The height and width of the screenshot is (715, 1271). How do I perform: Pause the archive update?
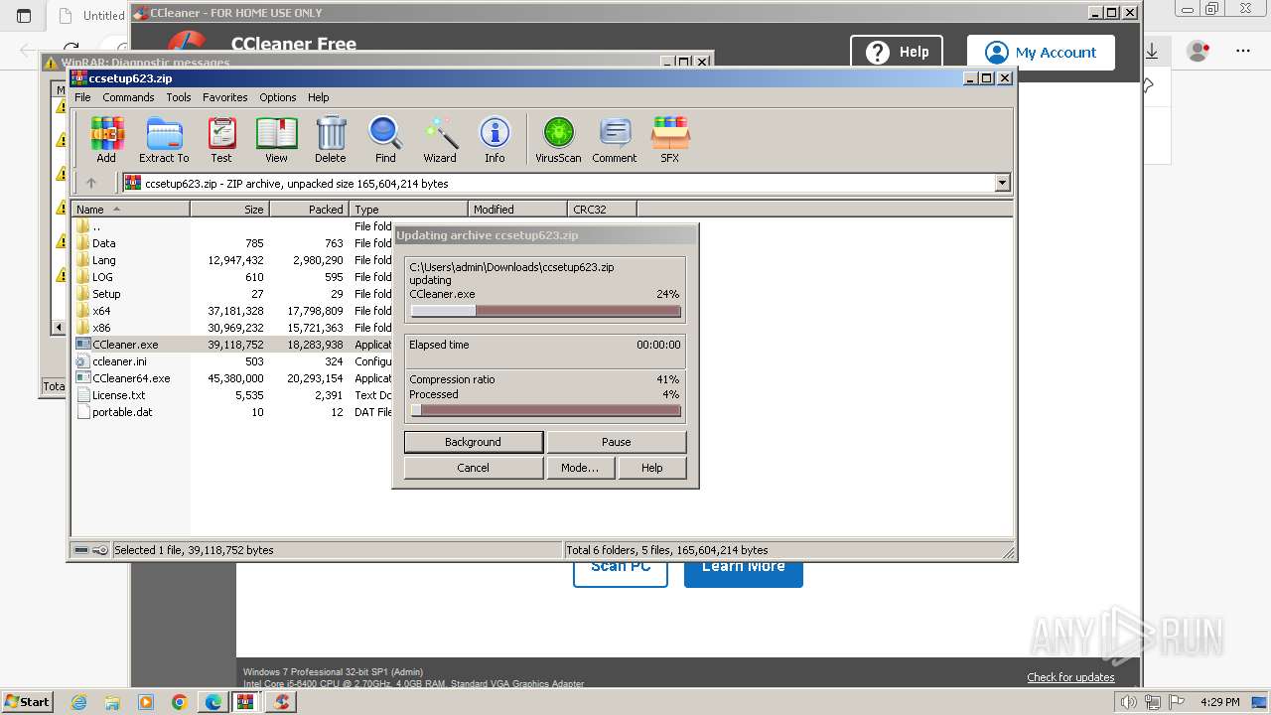click(x=616, y=442)
